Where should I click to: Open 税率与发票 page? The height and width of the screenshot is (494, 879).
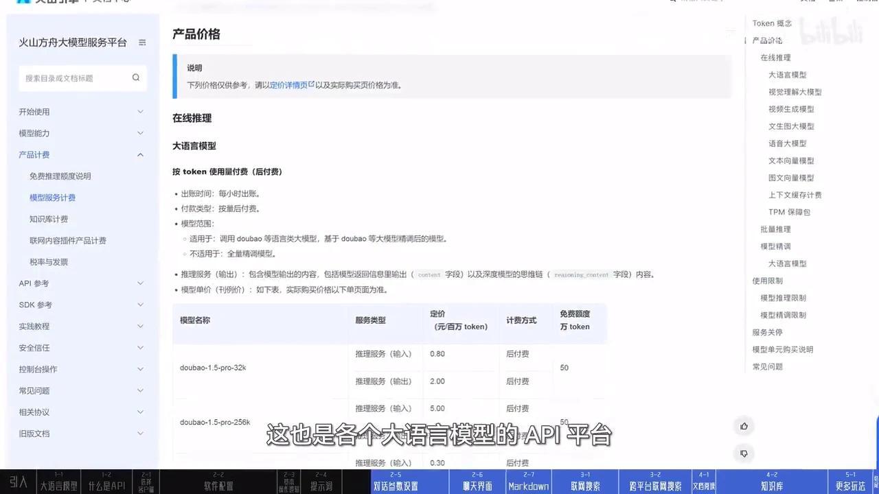click(x=49, y=262)
